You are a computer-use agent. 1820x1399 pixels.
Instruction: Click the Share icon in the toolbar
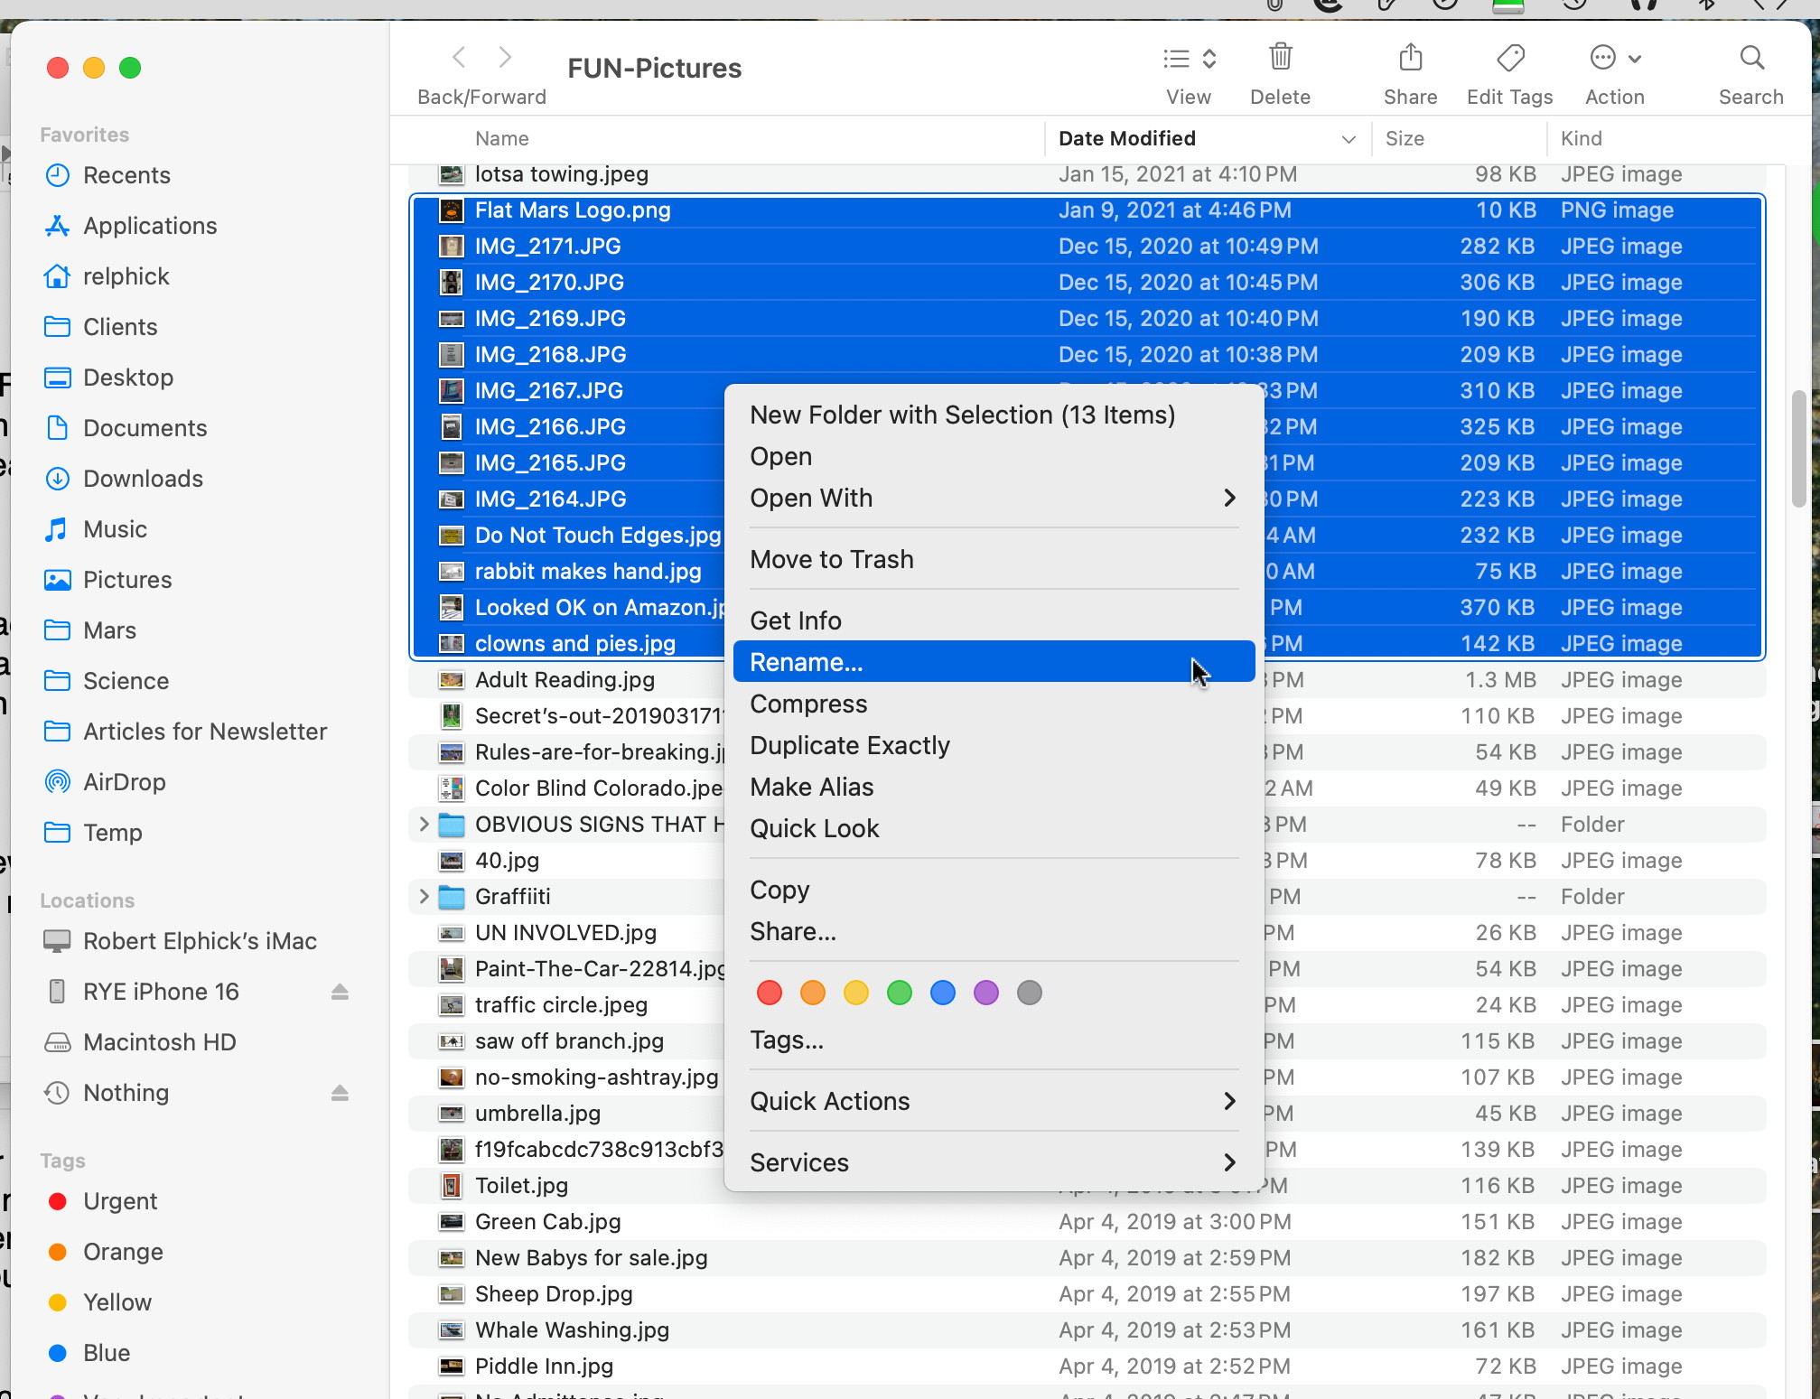(x=1409, y=57)
